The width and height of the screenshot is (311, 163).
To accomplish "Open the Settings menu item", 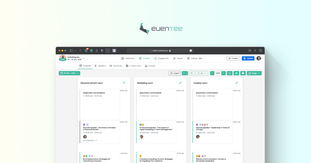I will point(192,58).
